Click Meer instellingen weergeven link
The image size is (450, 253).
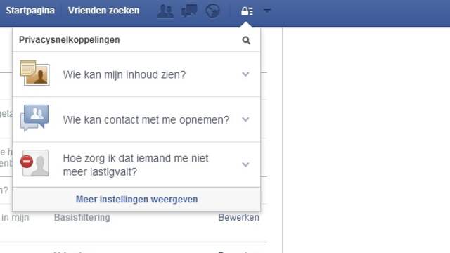point(136,200)
